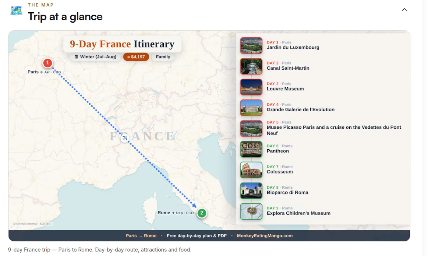Image resolution: width=430 pixels, height=256 pixels.
Task: Click caption text below the map
Action: (99, 250)
